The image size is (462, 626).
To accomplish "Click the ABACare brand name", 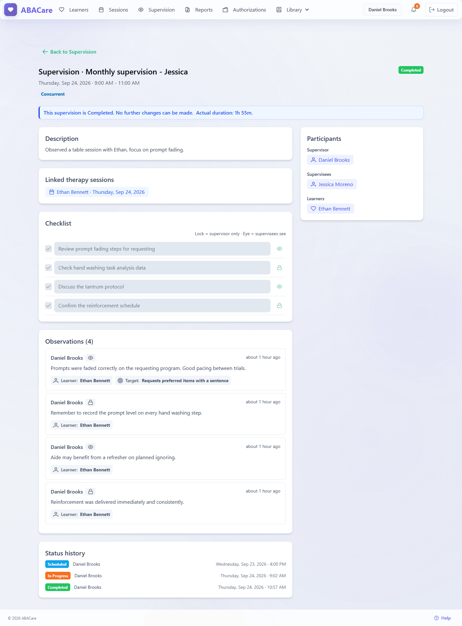I will click(x=37, y=10).
